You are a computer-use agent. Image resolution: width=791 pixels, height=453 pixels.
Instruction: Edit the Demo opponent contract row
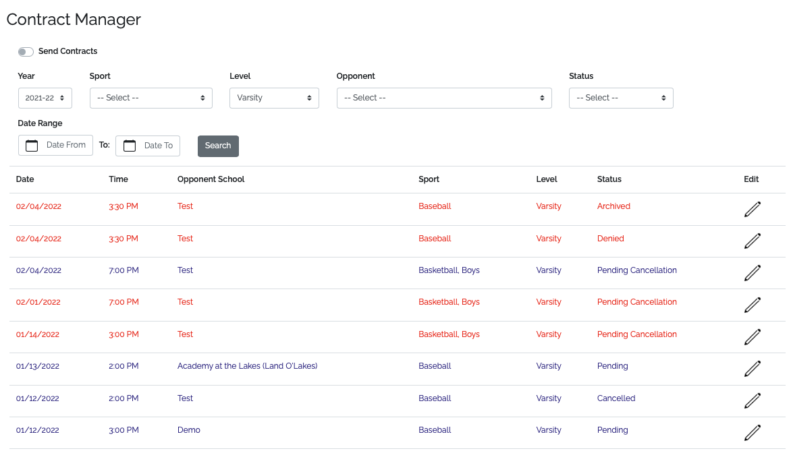tap(752, 432)
